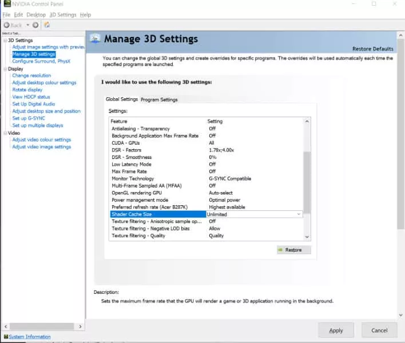Open the File menu

pyautogui.click(x=6, y=15)
